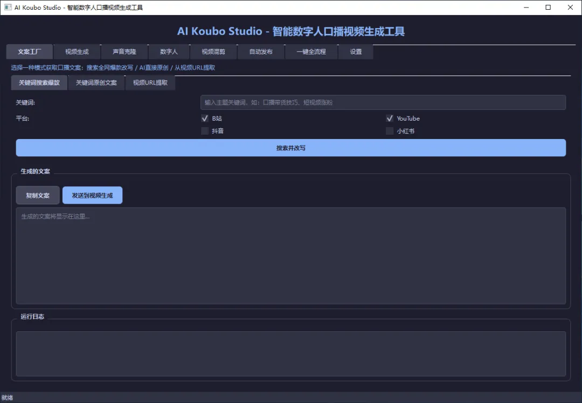582x403 pixels.
Task: Click the mode description hint text
Action: click(113, 67)
